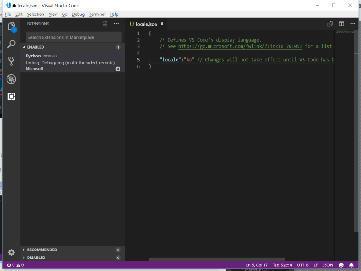Change the UTF-8 file encoding
This screenshot has height=271, width=361.
(x=303, y=265)
